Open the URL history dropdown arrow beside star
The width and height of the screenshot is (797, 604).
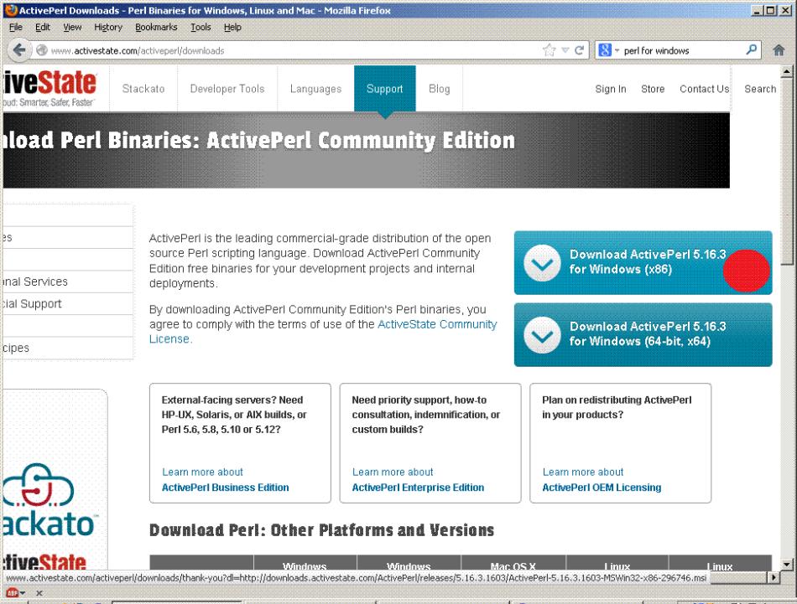click(565, 50)
